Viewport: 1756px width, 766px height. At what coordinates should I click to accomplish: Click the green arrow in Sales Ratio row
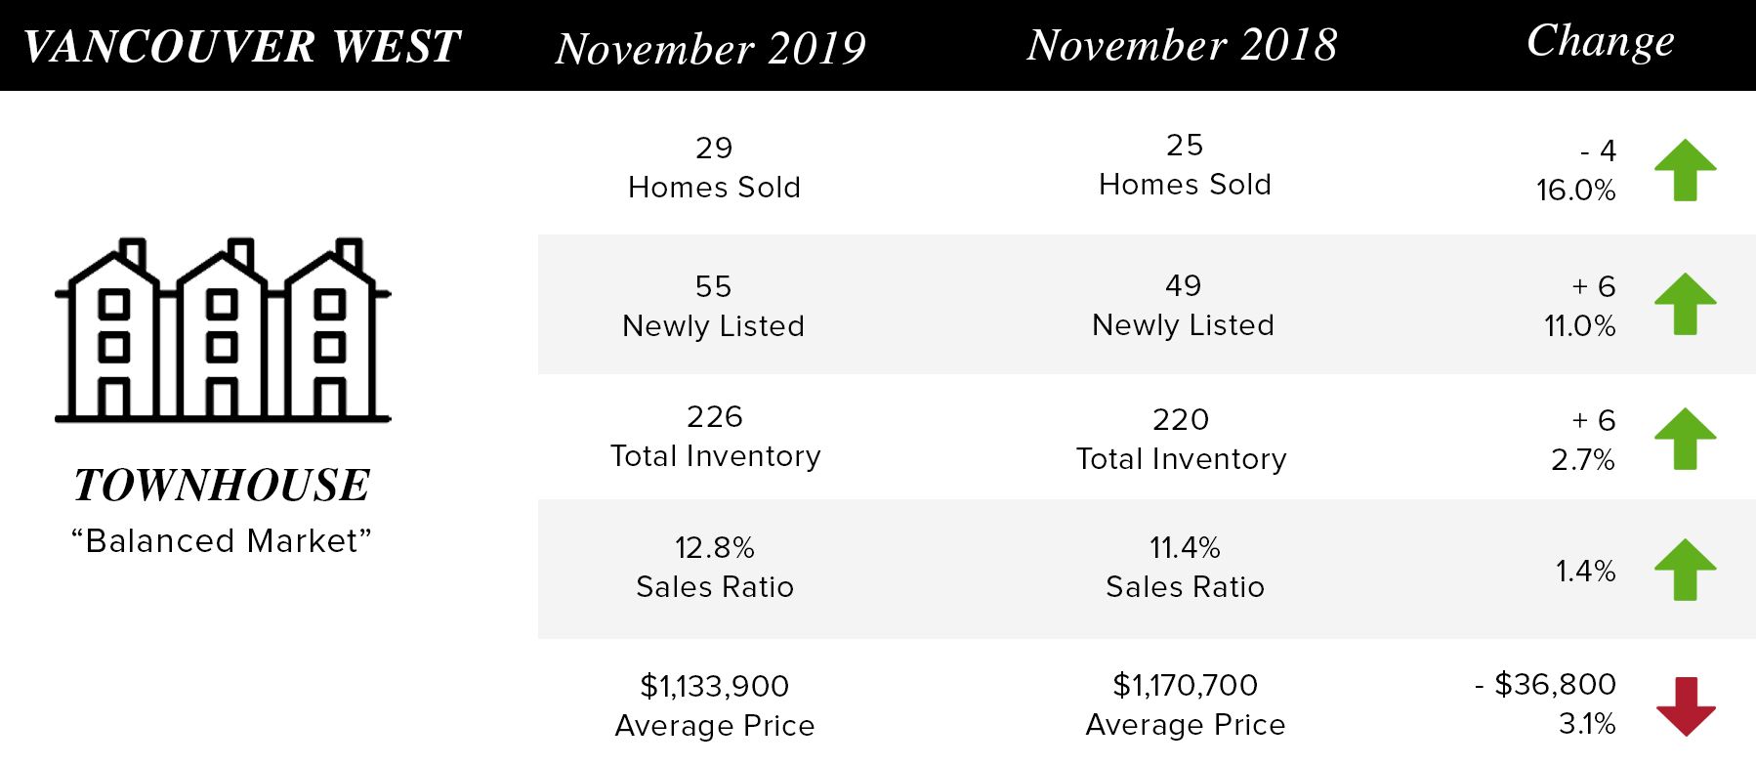[1685, 570]
